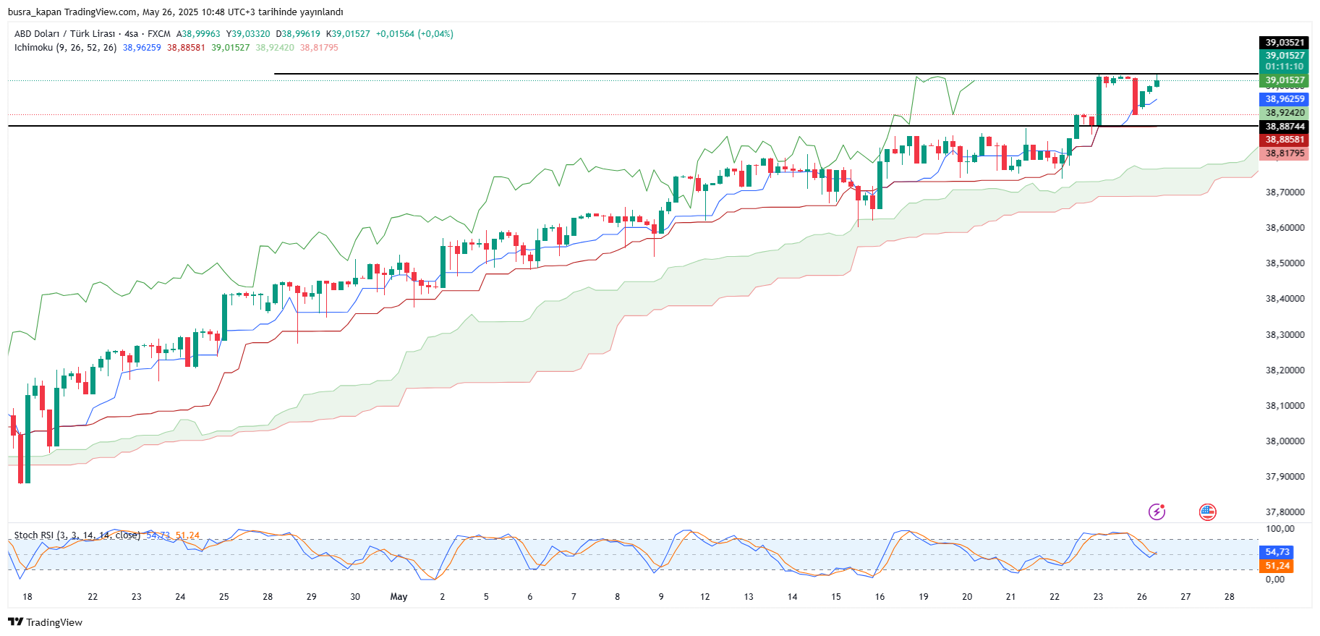1320x636 pixels.
Task: Click the 4sa timeframe text in legend
Action: point(131,34)
